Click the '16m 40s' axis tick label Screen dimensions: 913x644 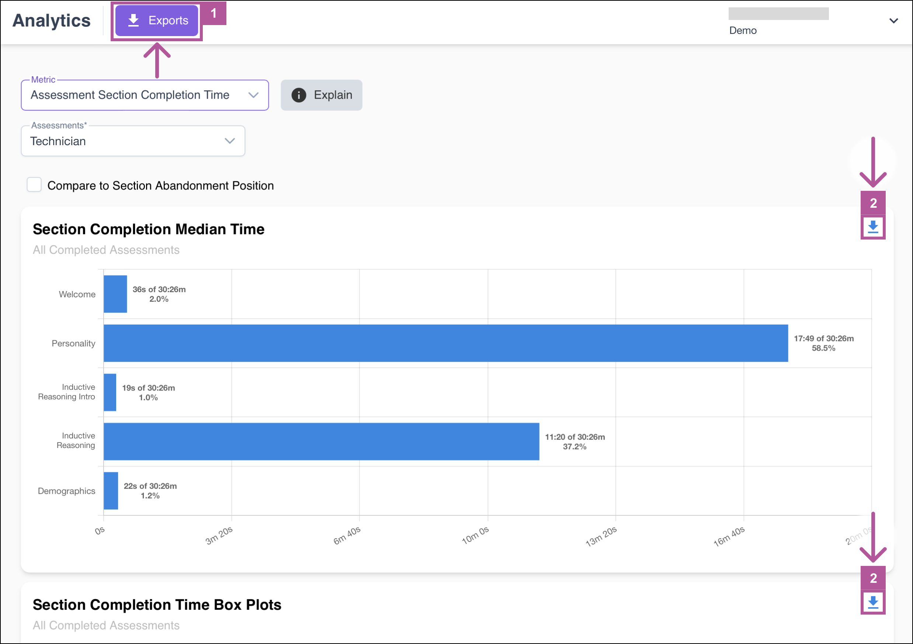point(729,536)
